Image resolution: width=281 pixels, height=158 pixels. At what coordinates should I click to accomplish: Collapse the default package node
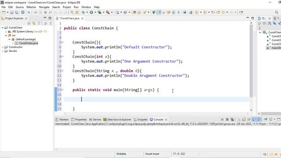[x=9, y=39]
